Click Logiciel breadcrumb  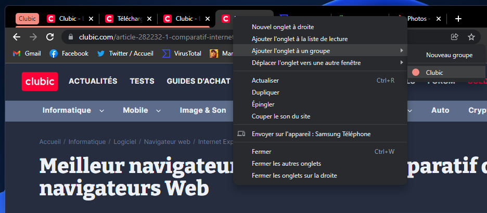pos(124,142)
